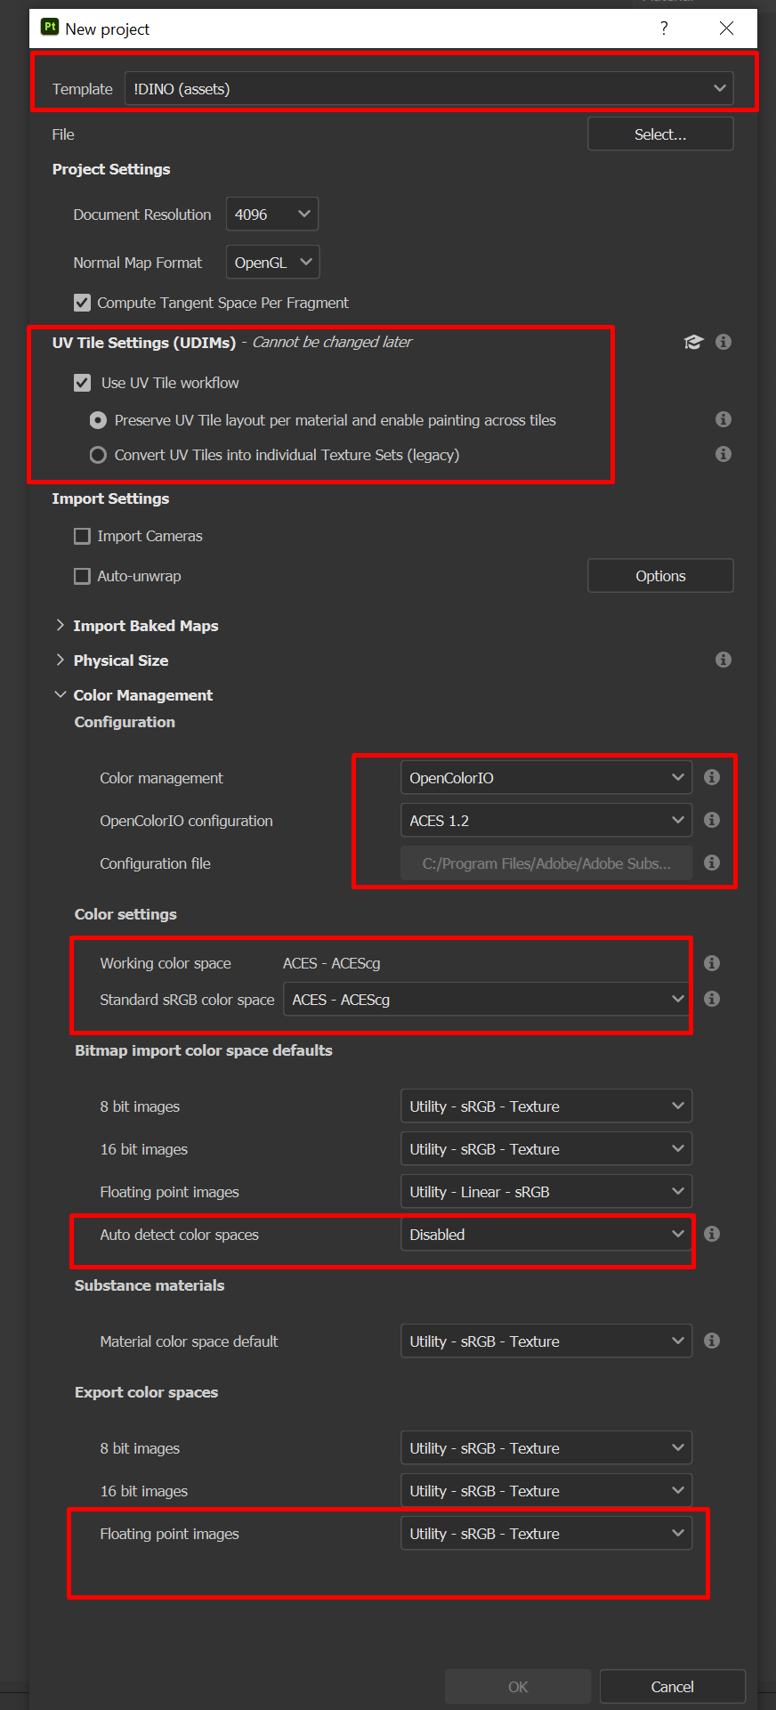The height and width of the screenshot is (1710, 776).
Task: Click info icon for Auto detect color spaces
Action: pyautogui.click(x=712, y=1234)
